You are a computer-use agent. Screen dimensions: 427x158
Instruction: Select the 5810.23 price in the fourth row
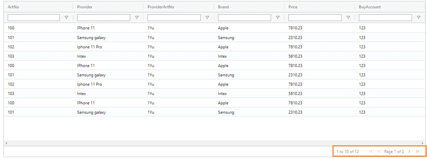point(295,56)
